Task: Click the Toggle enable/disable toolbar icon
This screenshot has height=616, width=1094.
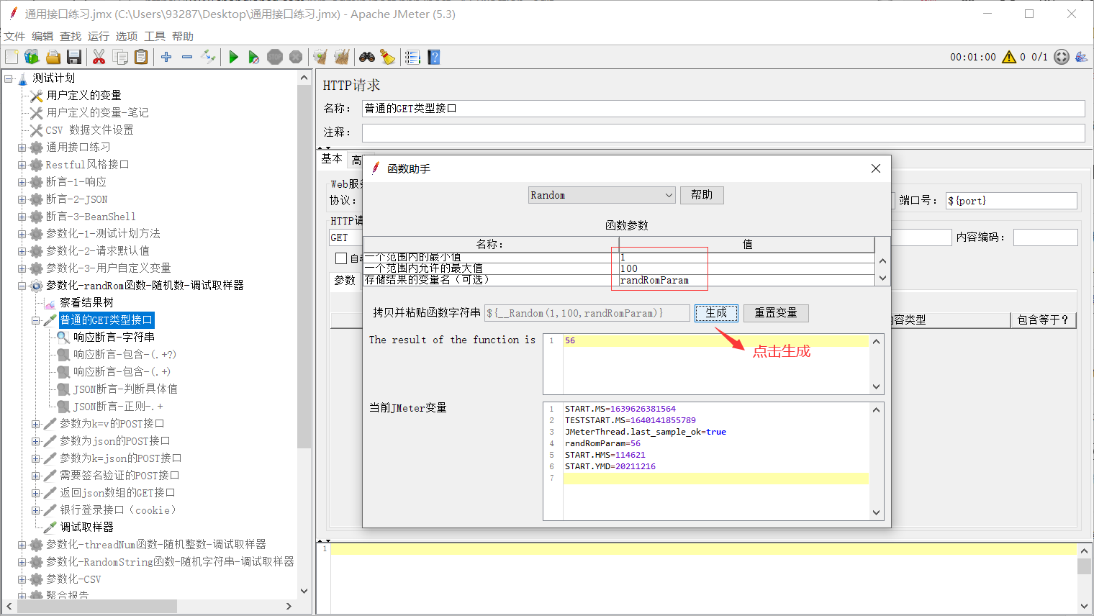Action: (208, 57)
